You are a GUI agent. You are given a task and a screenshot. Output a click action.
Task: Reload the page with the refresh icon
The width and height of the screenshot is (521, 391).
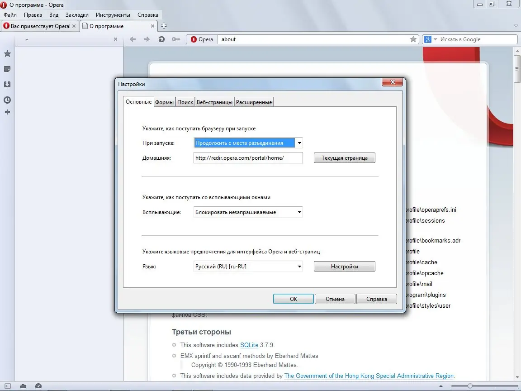coord(161,39)
